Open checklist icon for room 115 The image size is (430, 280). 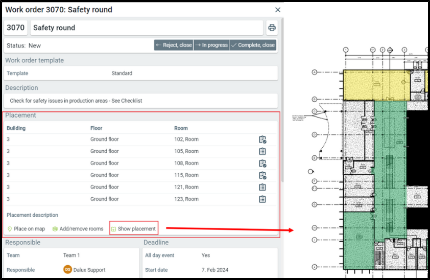tap(262, 175)
